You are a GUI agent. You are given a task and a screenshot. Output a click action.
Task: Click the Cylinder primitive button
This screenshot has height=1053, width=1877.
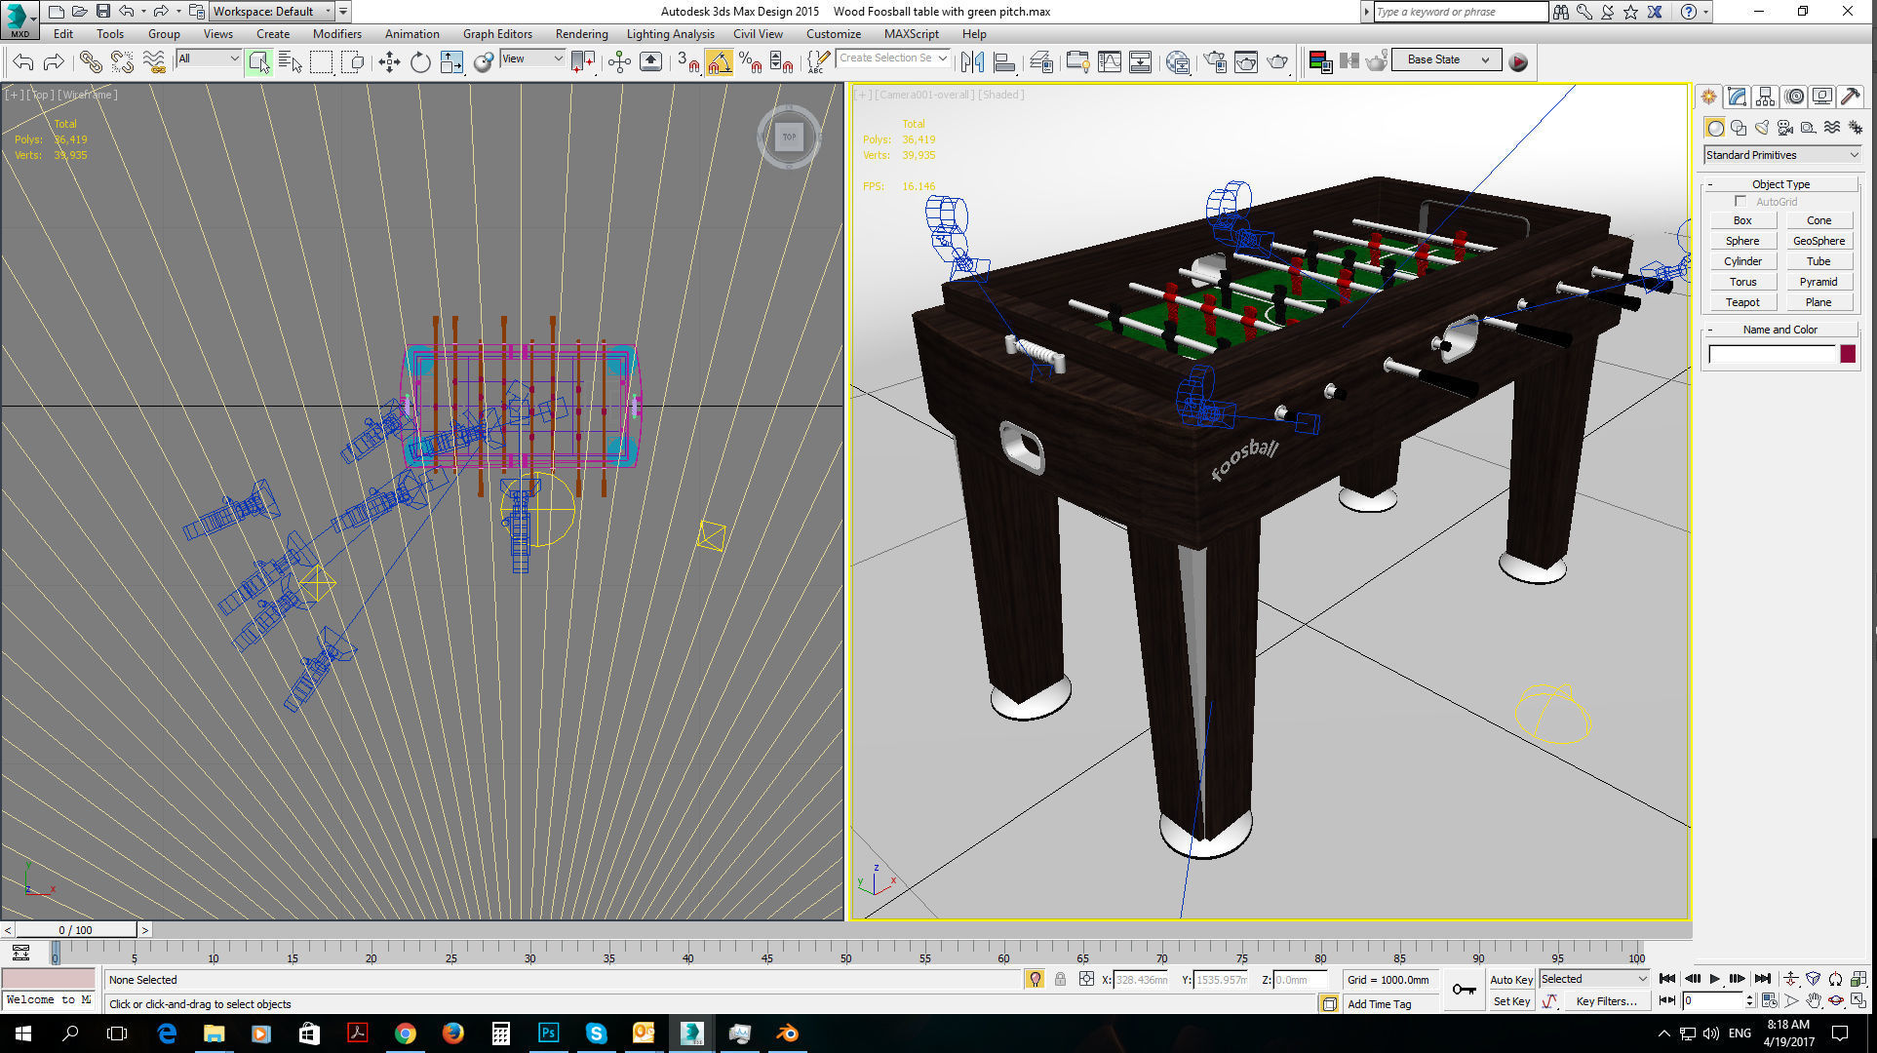1742,261
